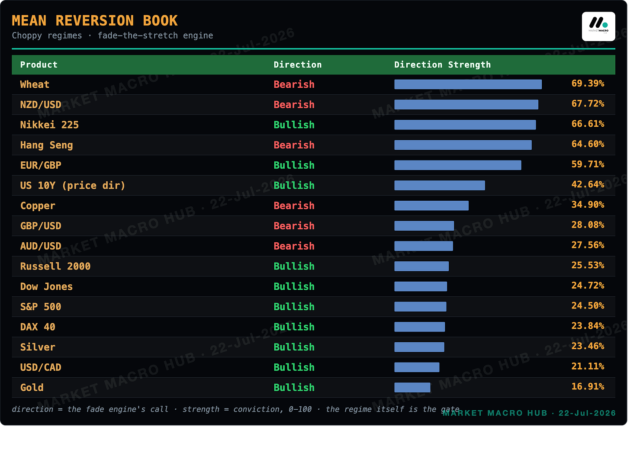Viewport: 630px width, 453px height.
Task: Click the Bearish direction for Wheat
Action: pos(294,84)
